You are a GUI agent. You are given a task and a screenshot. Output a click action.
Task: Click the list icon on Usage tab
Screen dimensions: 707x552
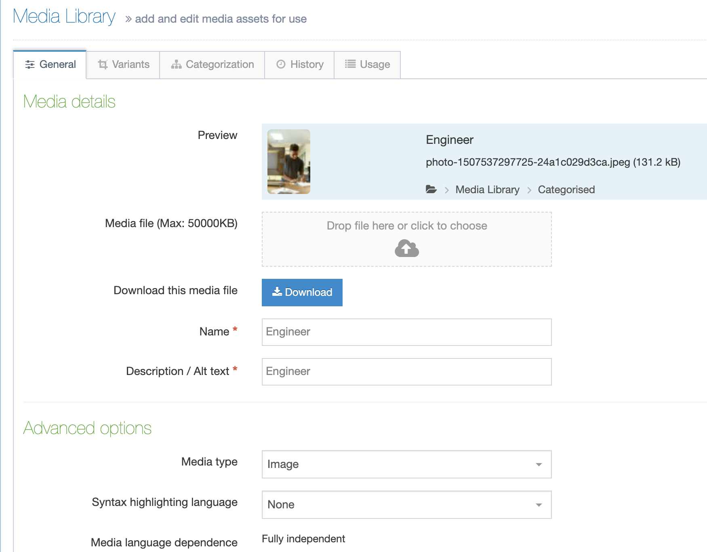tap(350, 64)
